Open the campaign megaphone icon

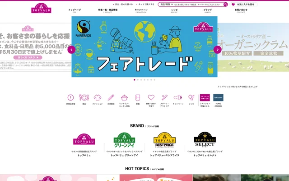pyautogui.click(x=178, y=98)
